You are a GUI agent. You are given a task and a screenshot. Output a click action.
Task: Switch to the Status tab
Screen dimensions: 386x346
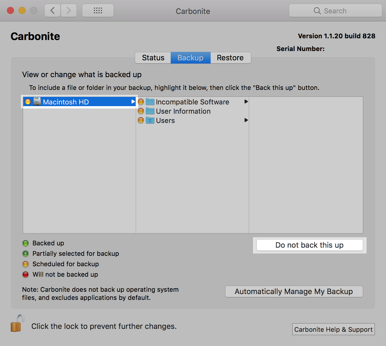[153, 58]
